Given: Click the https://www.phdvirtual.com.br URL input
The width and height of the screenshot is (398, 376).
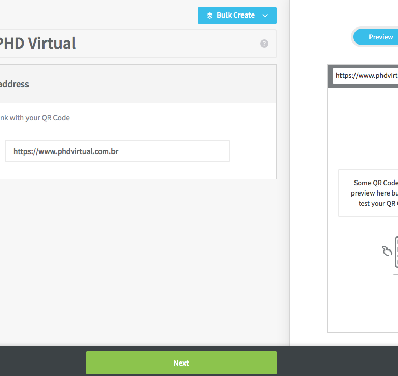Looking at the screenshot, I should tap(117, 151).
